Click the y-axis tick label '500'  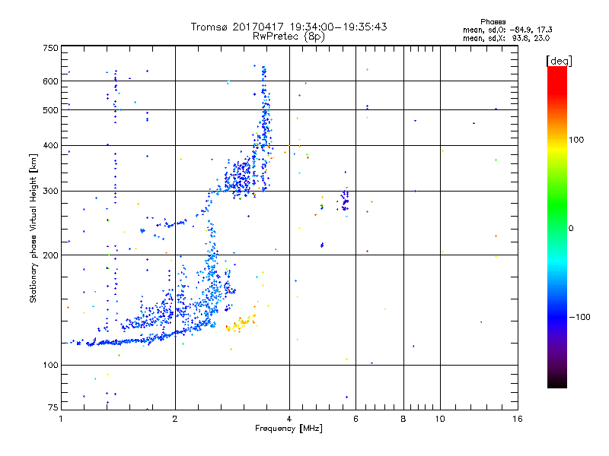click(51, 110)
